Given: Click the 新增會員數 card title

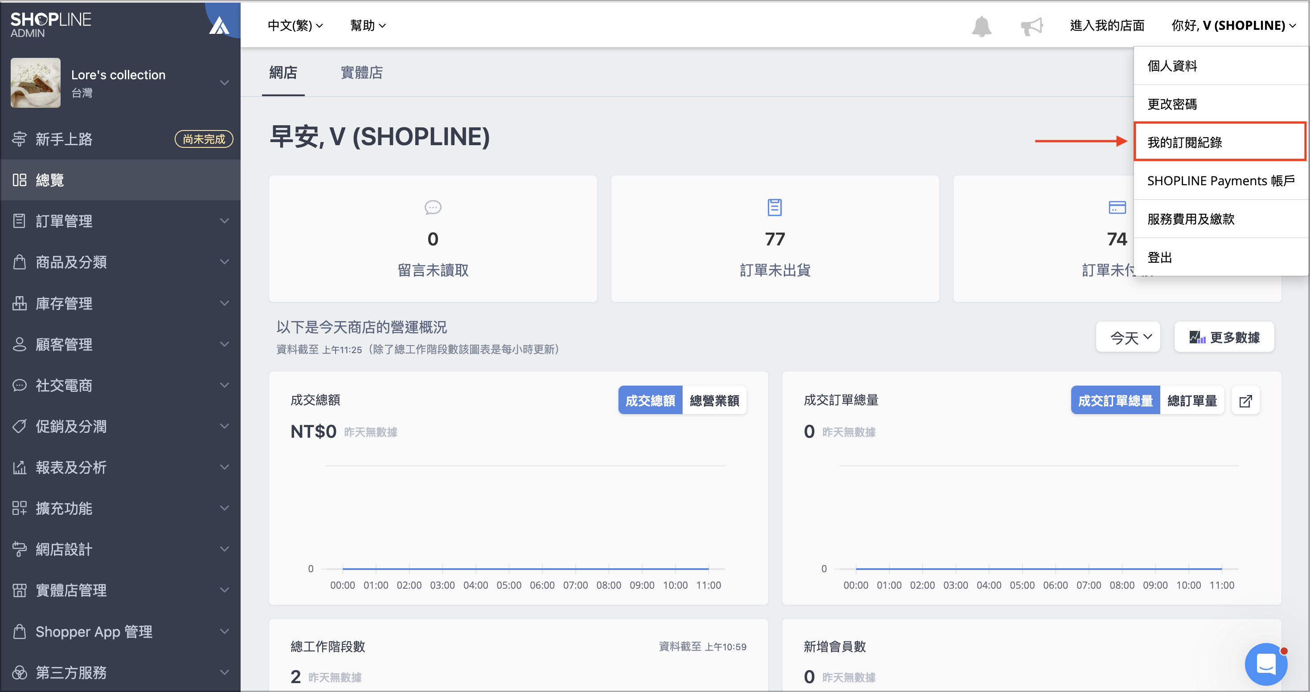Looking at the screenshot, I should point(835,646).
